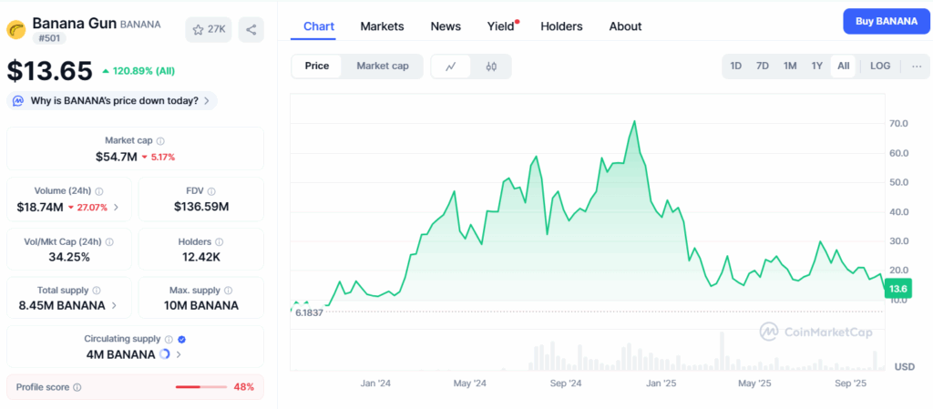Switch to candlestick chart icon

[x=491, y=66]
